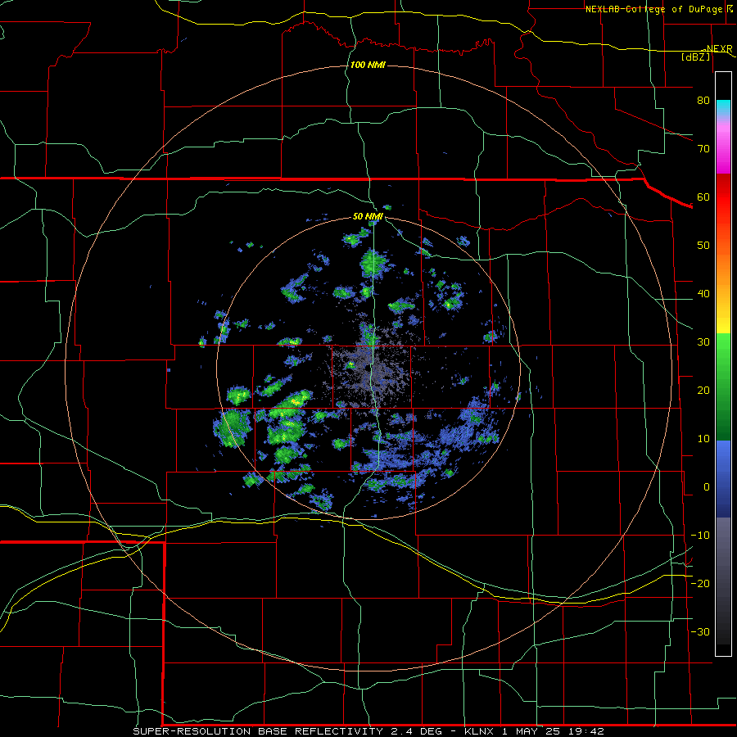Click the 10 value on the dBZ scale
This screenshot has width=737, height=737.
(x=703, y=439)
